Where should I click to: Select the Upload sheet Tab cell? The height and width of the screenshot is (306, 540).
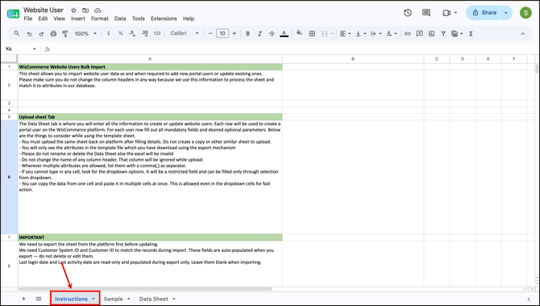(x=150, y=117)
